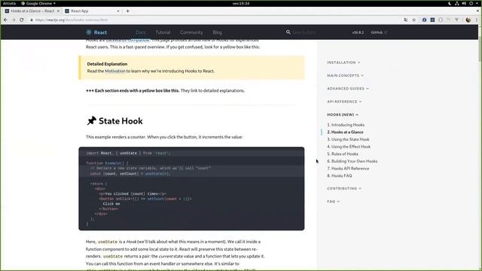Click the React logo icon
Viewport: 482px width, 271px height.
point(89,32)
